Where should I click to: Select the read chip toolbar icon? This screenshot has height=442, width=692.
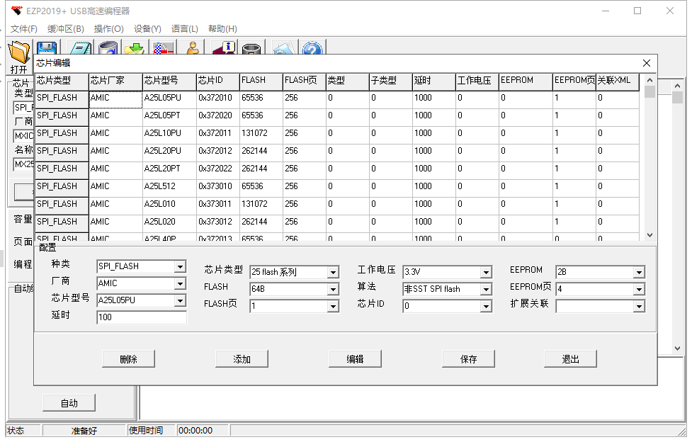(x=107, y=48)
